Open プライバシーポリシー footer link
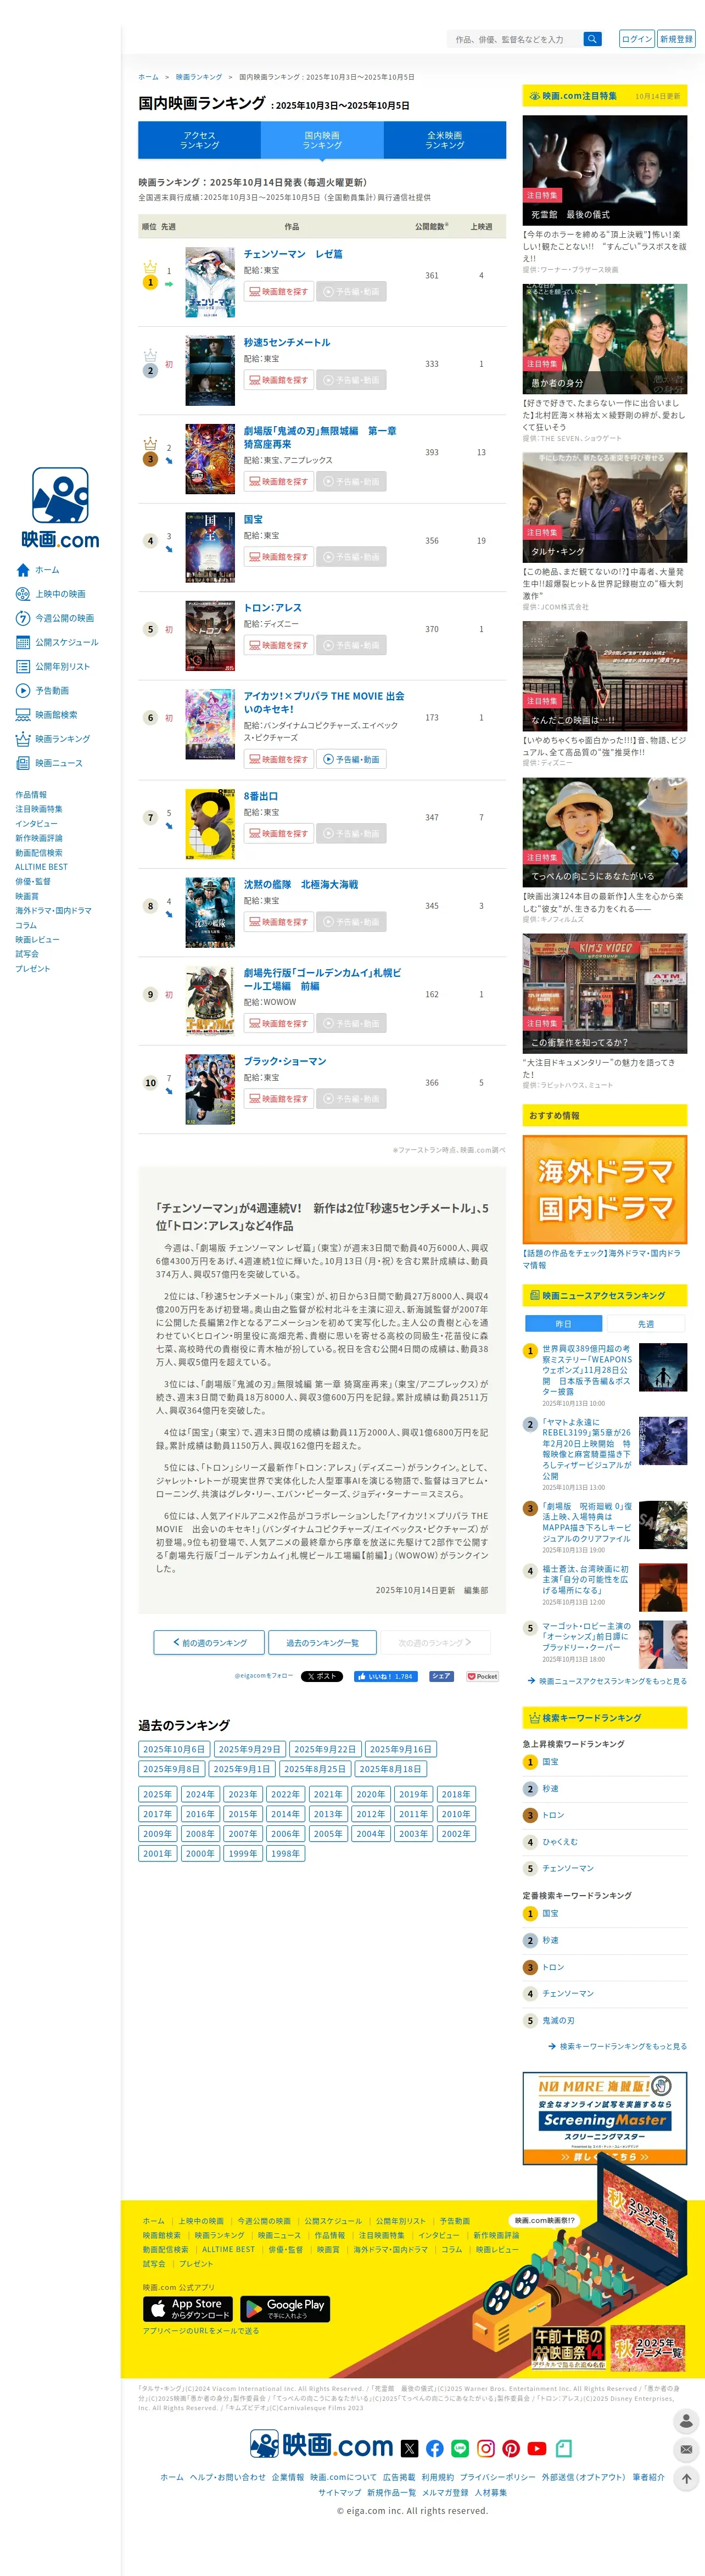 (x=497, y=2478)
